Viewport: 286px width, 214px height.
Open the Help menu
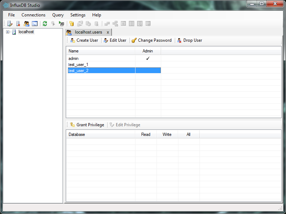tap(97, 15)
